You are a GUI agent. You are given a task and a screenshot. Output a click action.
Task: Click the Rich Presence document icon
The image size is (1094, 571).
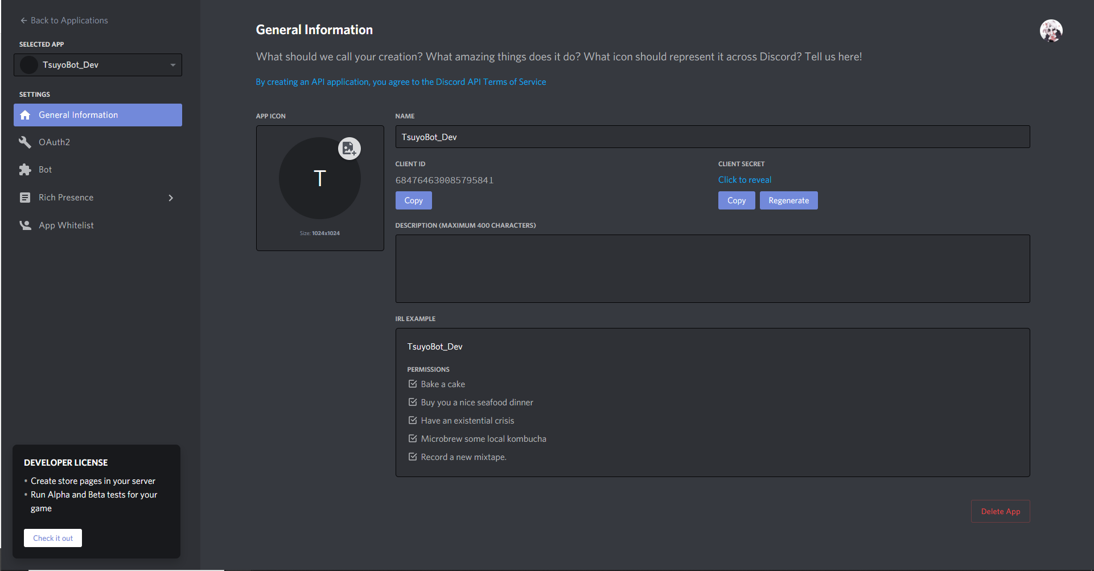[25, 198]
